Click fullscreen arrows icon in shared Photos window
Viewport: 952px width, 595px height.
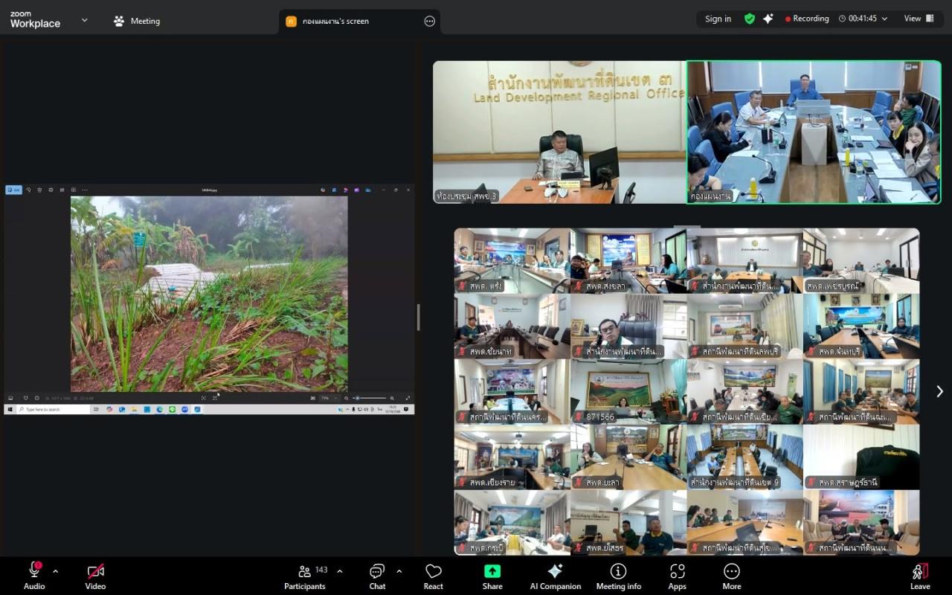pyautogui.click(x=408, y=398)
